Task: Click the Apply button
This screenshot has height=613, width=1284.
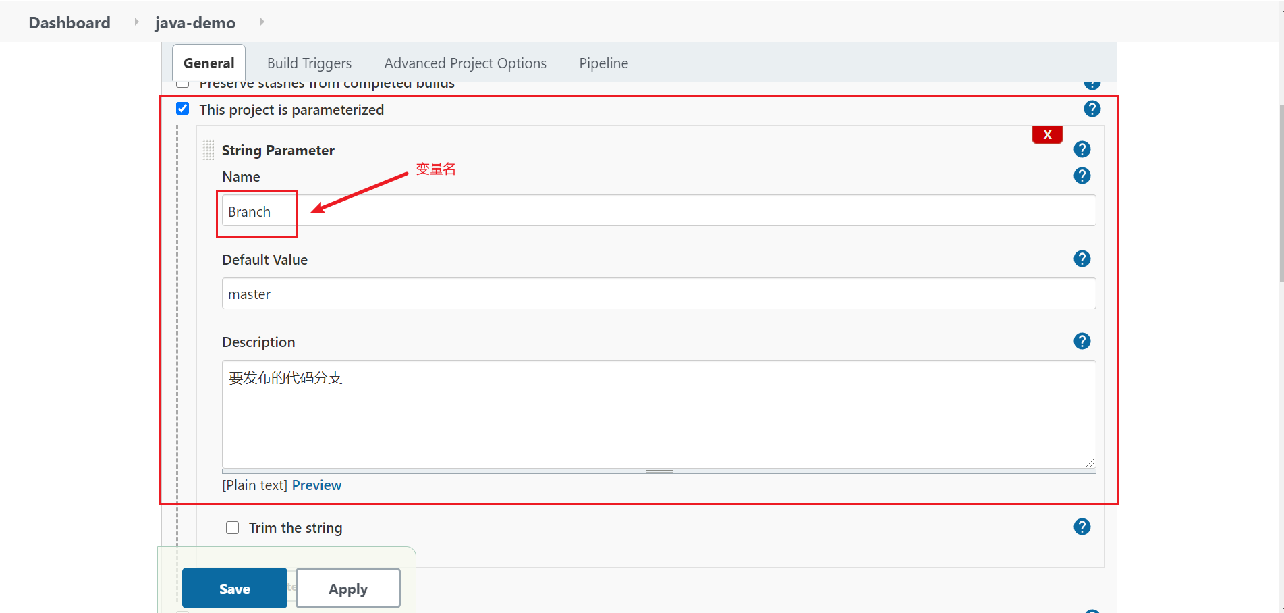Action: tap(348, 588)
